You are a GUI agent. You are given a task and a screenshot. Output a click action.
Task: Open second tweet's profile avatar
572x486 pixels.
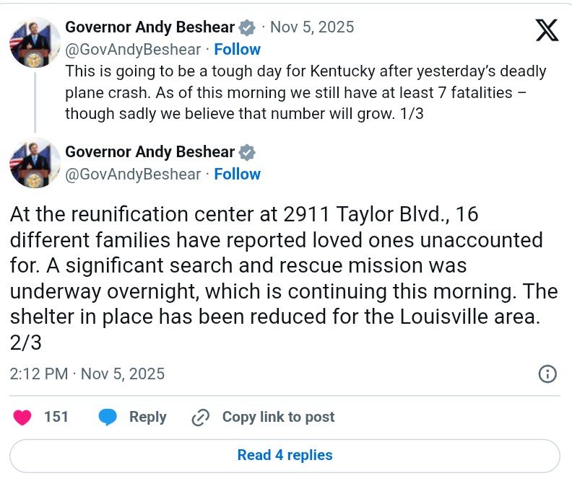(34, 162)
